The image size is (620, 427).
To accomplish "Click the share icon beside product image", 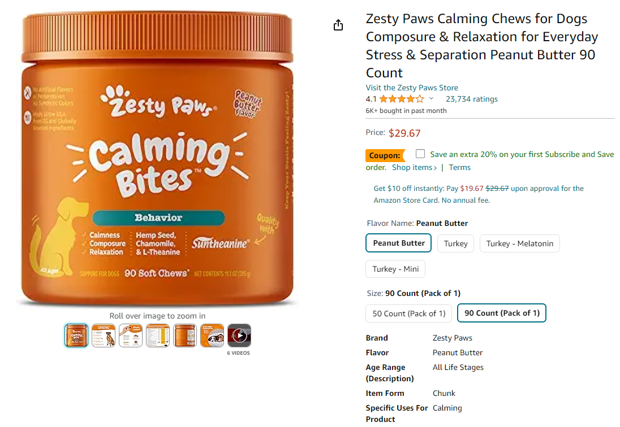I will pyautogui.click(x=338, y=25).
